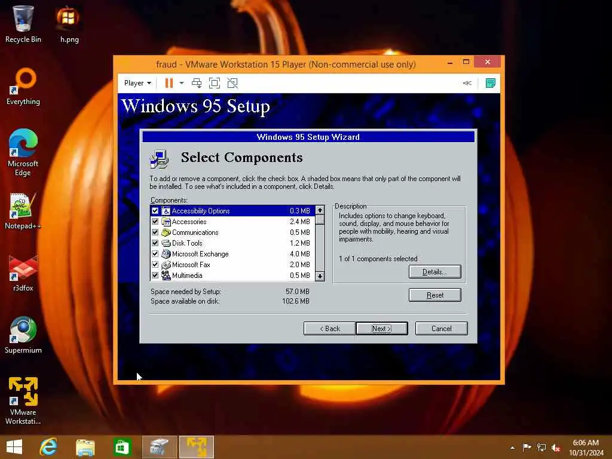Click Send Ctrl+Alt+Del toolbar icon
612x459 pixels.
click(197, 83)
